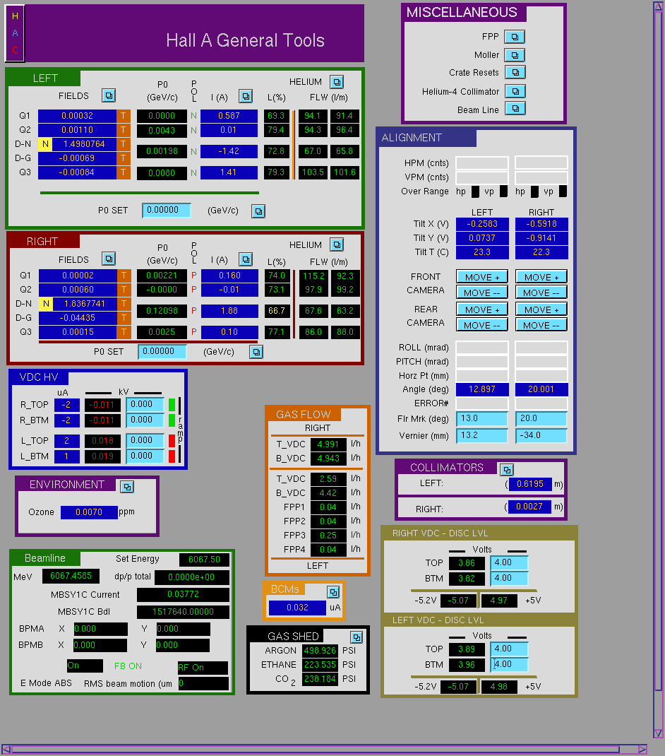Screen dimensions: 665x756
Task: Open the Moller related display
Action: 515,55
